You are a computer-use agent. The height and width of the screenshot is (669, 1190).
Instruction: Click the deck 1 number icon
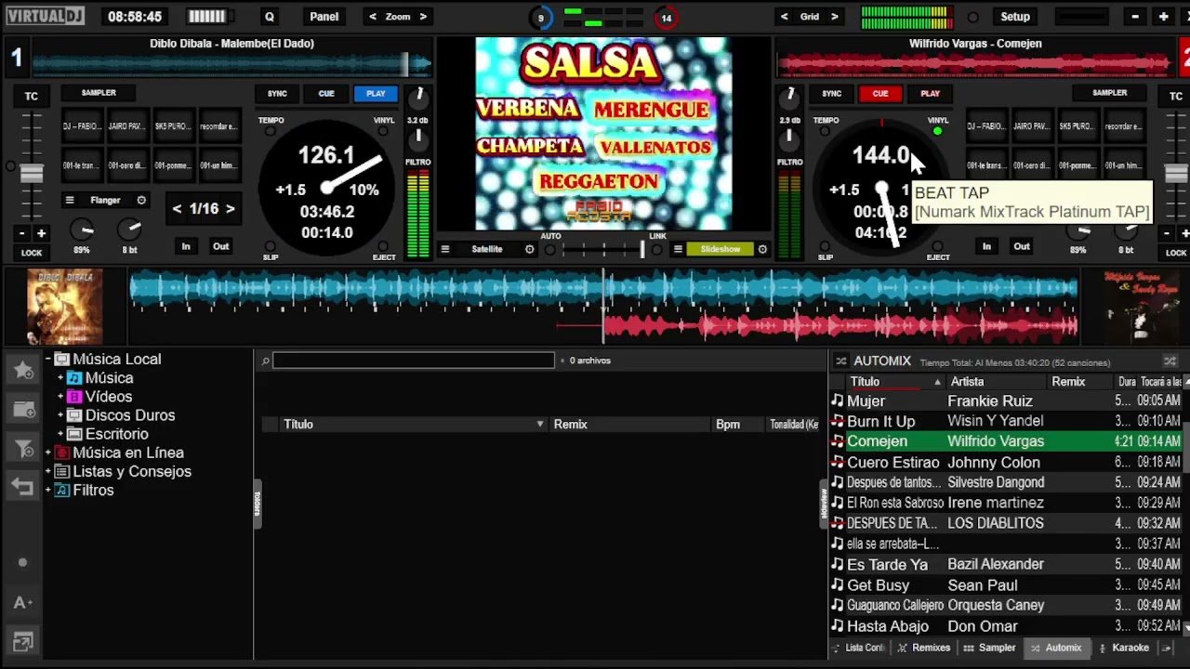pos(16,59)
